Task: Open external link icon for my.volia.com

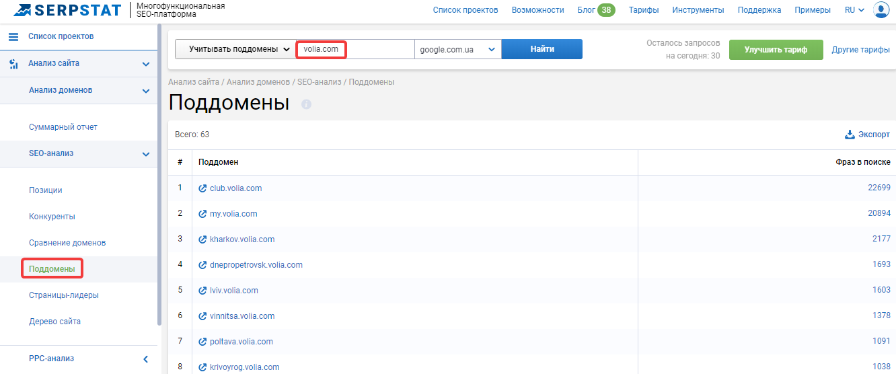Action: click(x=202, y=214)
